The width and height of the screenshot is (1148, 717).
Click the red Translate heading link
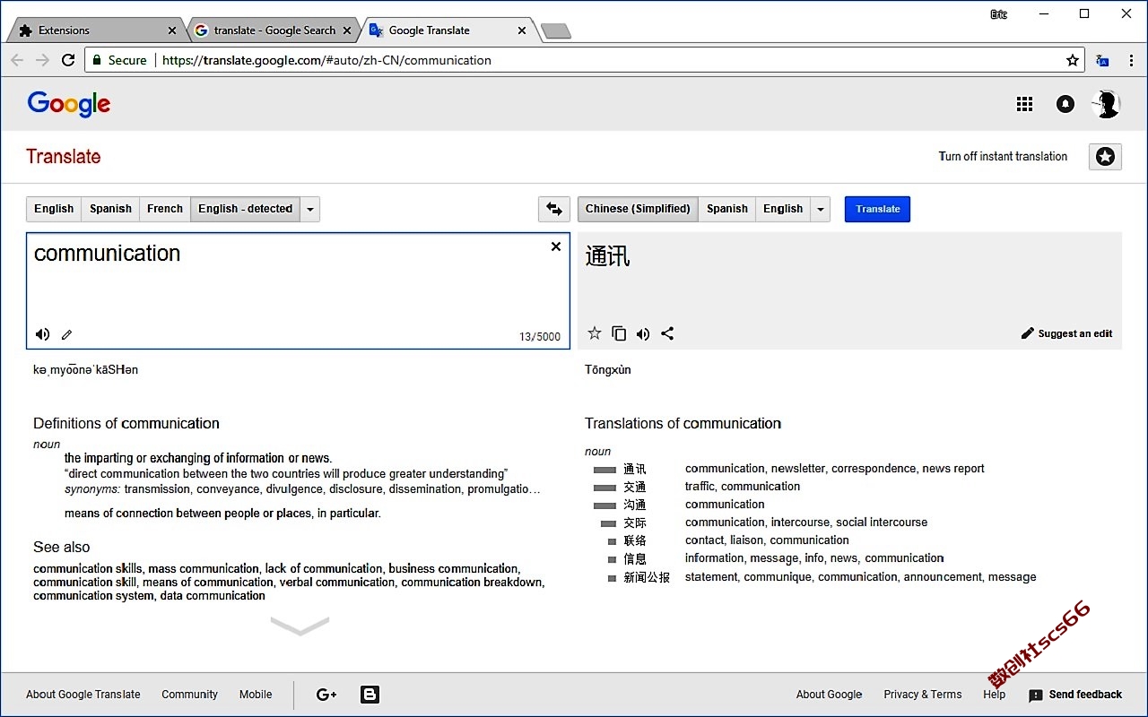[63, 156]
